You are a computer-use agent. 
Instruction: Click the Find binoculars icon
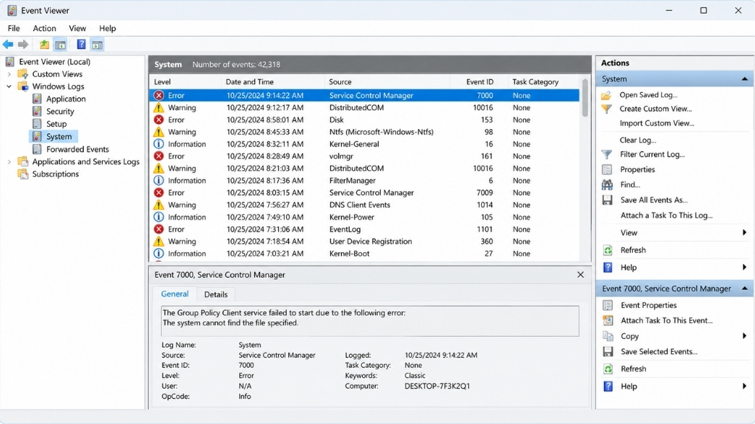[x=607, y=185]
